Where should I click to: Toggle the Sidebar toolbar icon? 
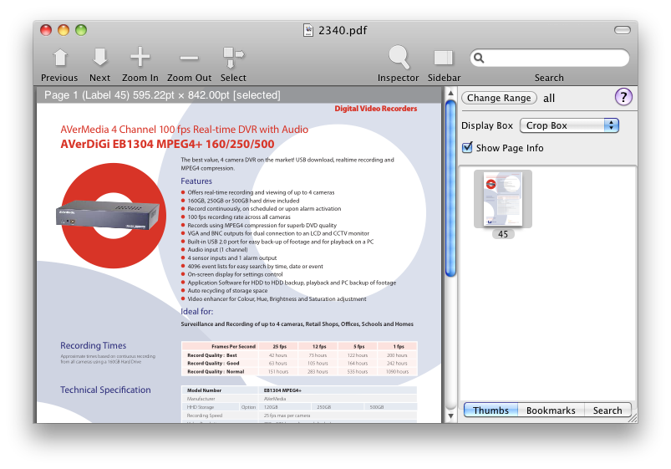click(444, 58)
